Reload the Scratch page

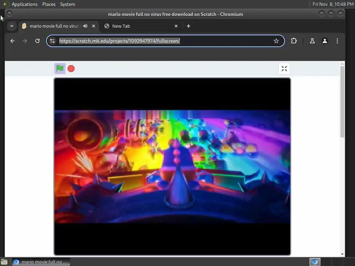pos(37,41)
